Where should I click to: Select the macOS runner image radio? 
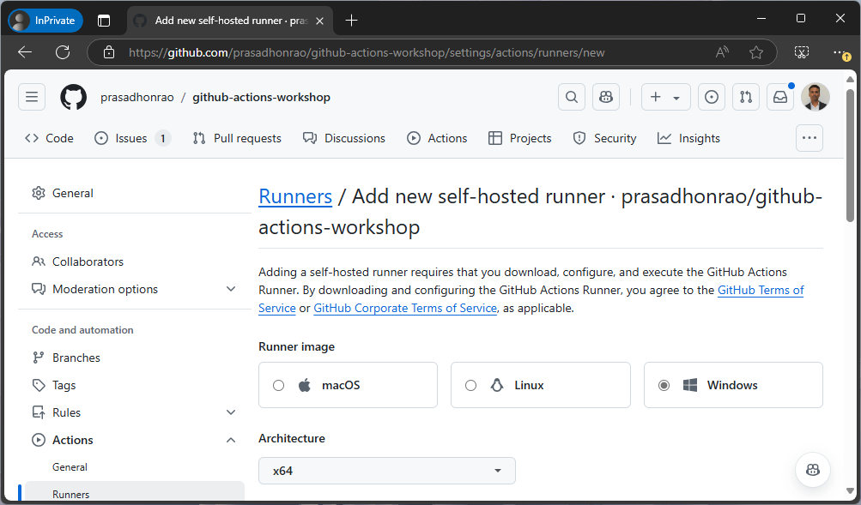[278, 386]
